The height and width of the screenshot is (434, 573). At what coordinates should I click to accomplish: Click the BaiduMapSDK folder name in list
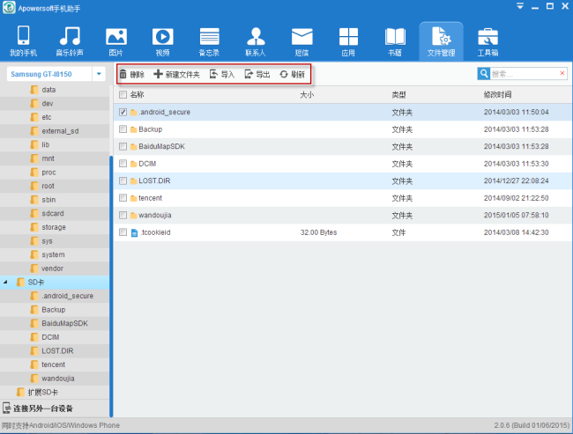(x=161, y=146)
